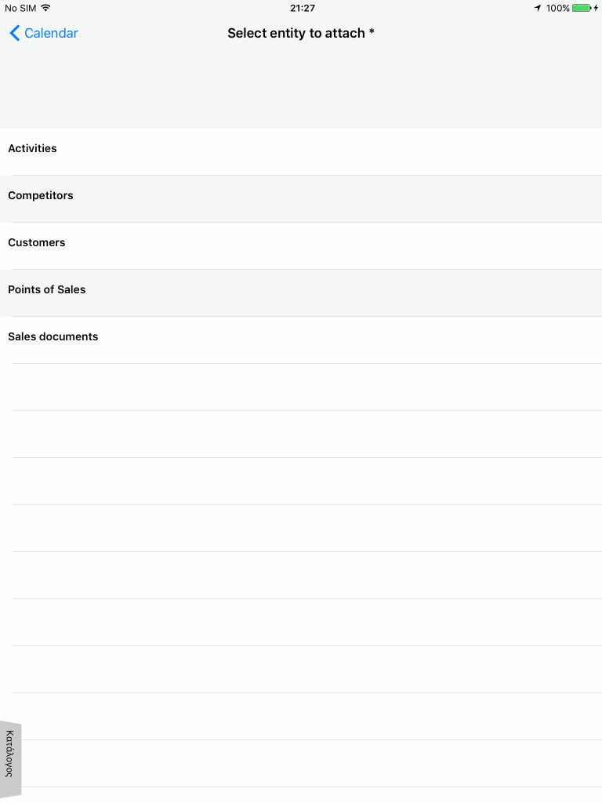Tap the 21:27 clock in status bar

pyautogui.click(x=303, y=8)
